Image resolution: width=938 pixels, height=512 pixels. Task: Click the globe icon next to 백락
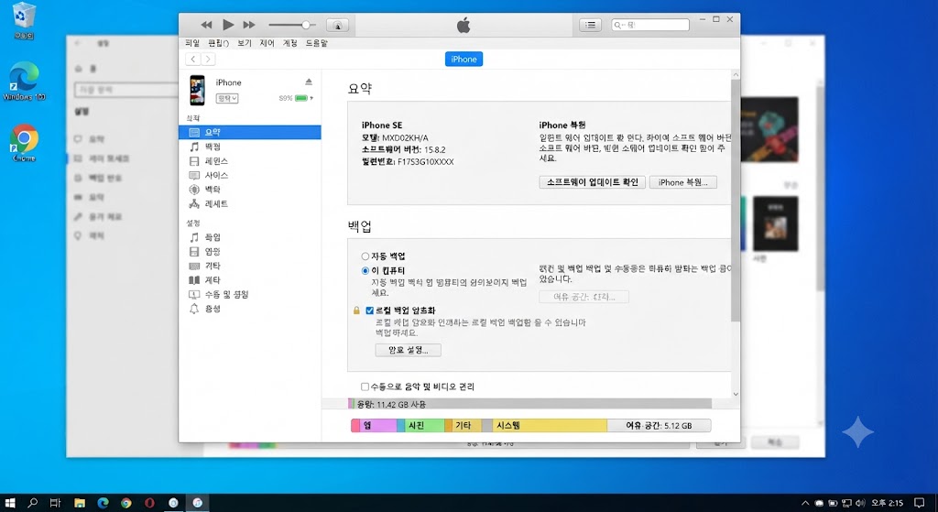coord(194,189)
